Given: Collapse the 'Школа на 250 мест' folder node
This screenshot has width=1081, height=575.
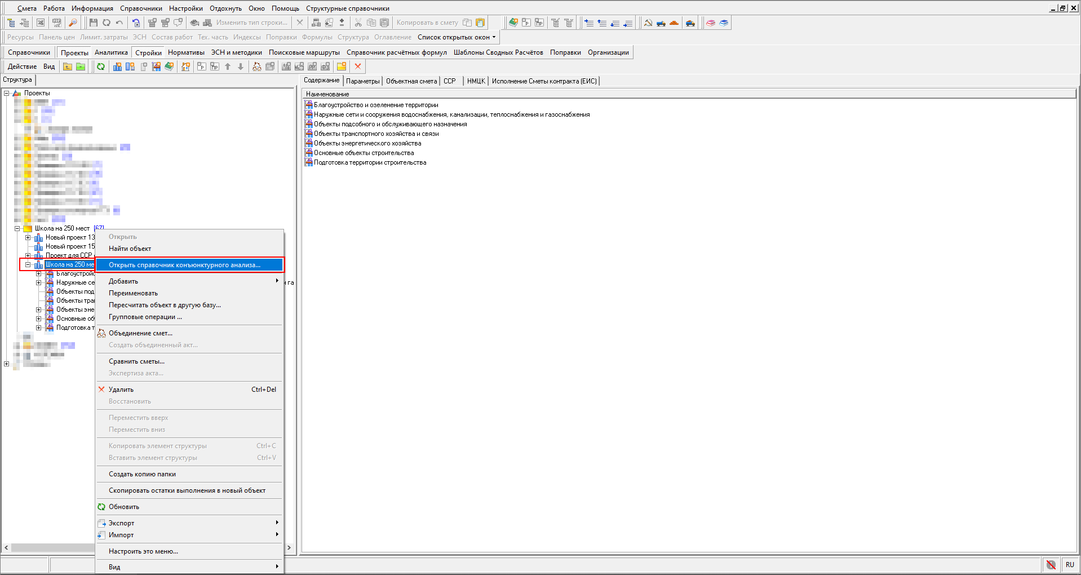Looking at the screenshot, I should pyautogui.click(x=17, y=229).
